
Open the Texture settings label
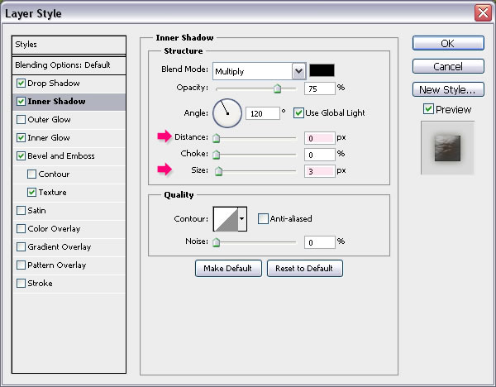(x=53, y=193)
